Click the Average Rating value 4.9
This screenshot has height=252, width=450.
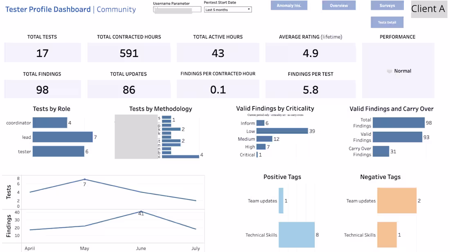point(310,53)
